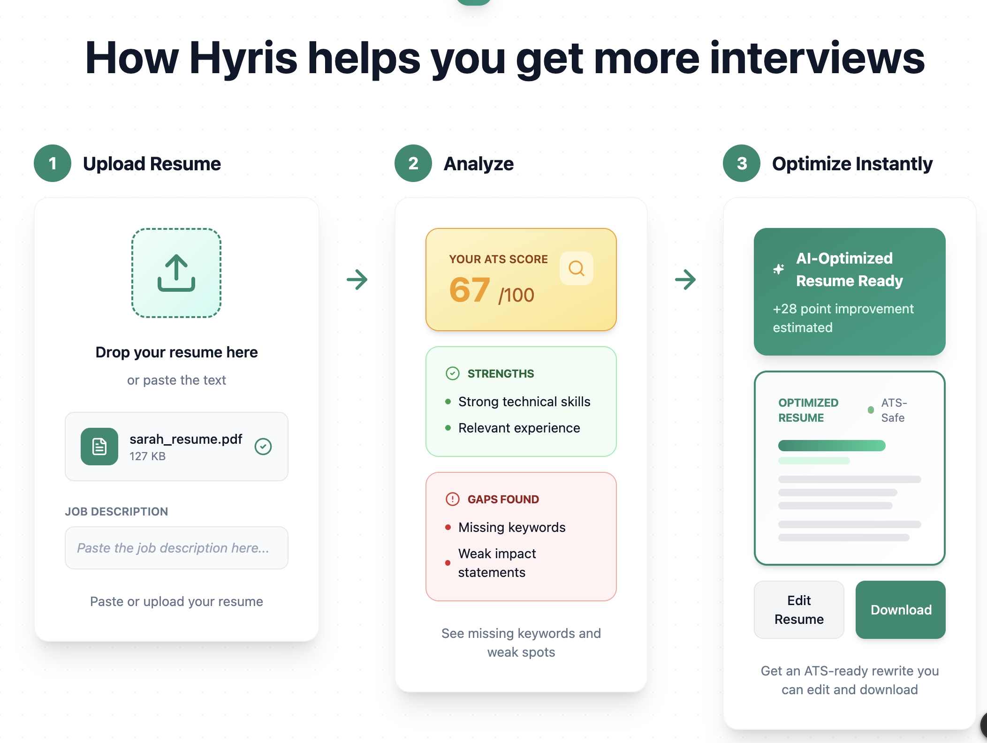The height and width of the screenshot is (743, 987).
Task: Click the Download button
Action: tap(900, 609)
